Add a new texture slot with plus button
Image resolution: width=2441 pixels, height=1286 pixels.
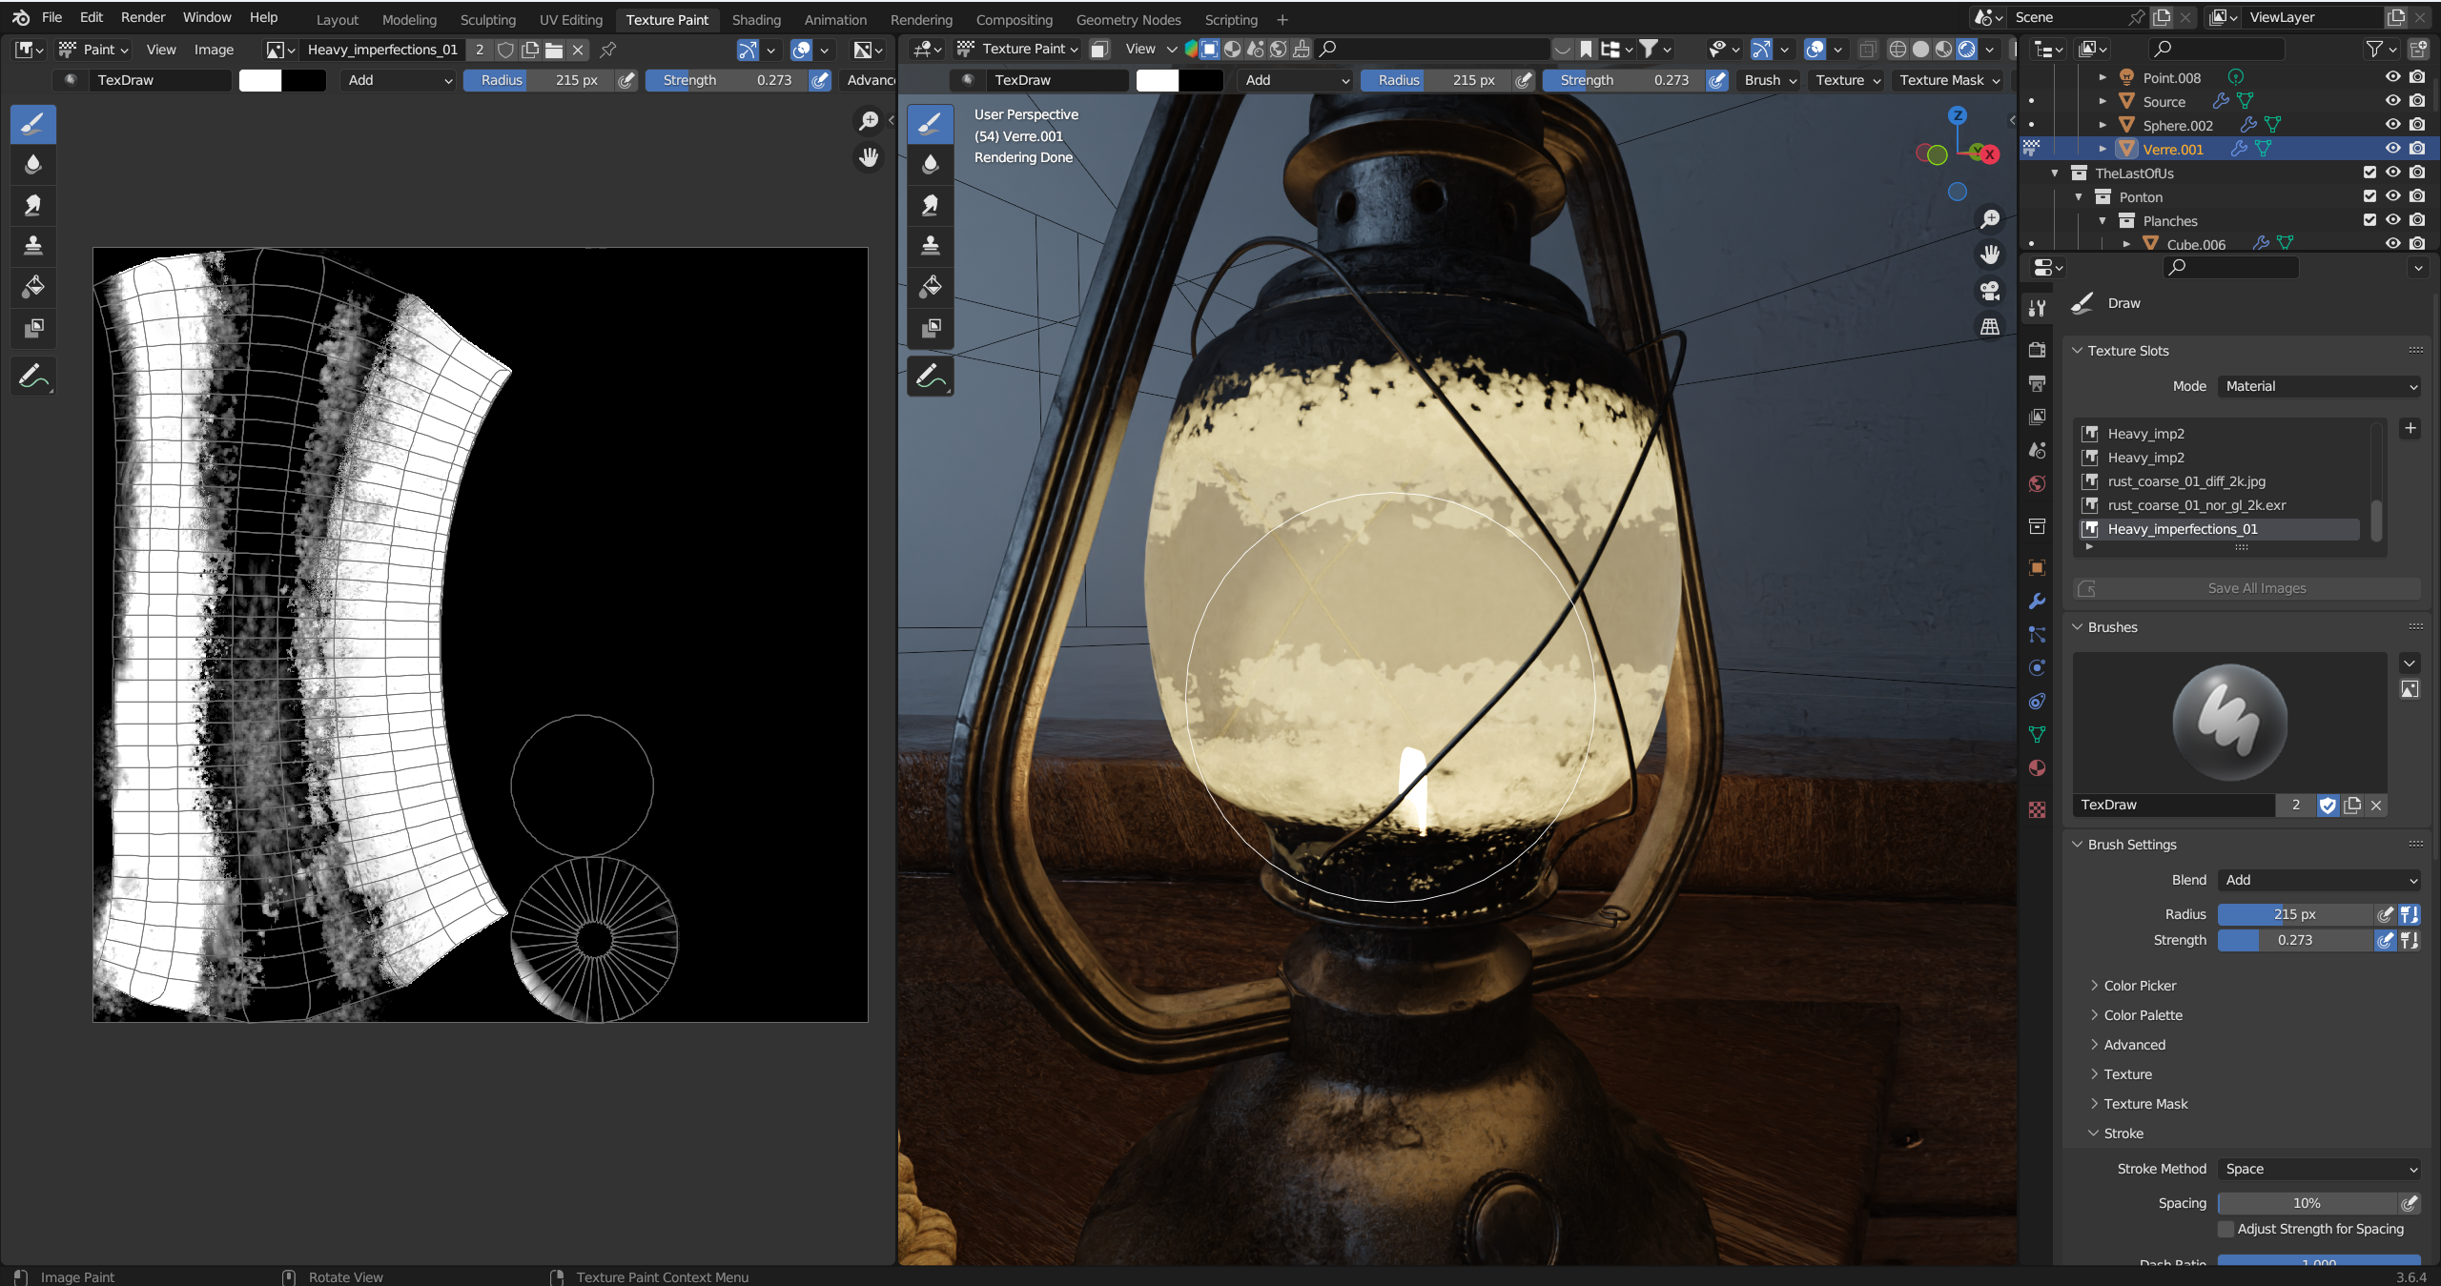pyautogui.click(x=2410, y=428)
